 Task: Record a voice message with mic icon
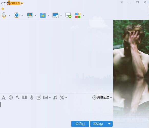(x=31, y=97)
